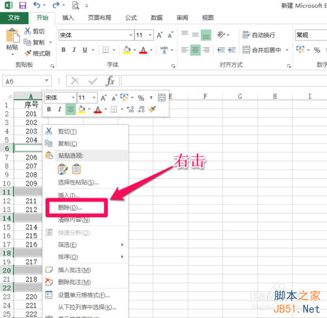Screen dimensions: 327x318
Task: Click increase decimal in mini toolbar
Action: click(x=130, y=109)
